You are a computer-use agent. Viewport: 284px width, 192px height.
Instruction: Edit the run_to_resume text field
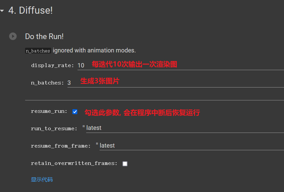tap(184, 128)
